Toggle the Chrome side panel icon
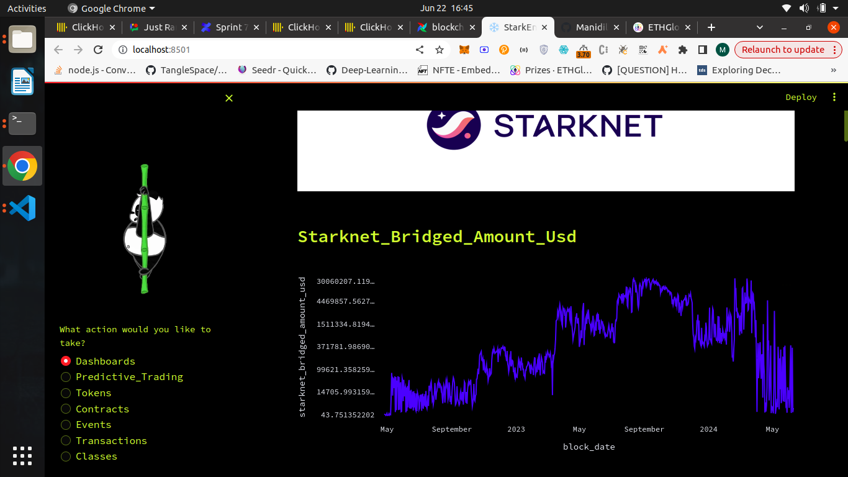Image resolution: width=848 pixels, height=477 pixels. [x=703, y=50]
